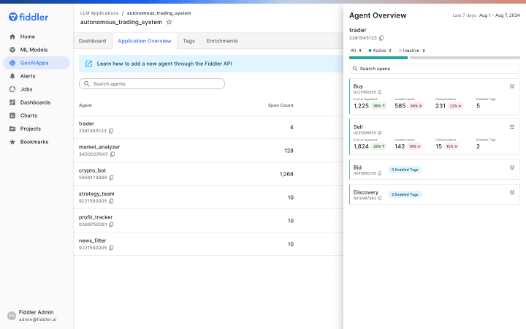Copy the crypto_bot agent ID
The width and height of the screenshot is (526, 329).
pyautogui.click(x=111, y=178)
